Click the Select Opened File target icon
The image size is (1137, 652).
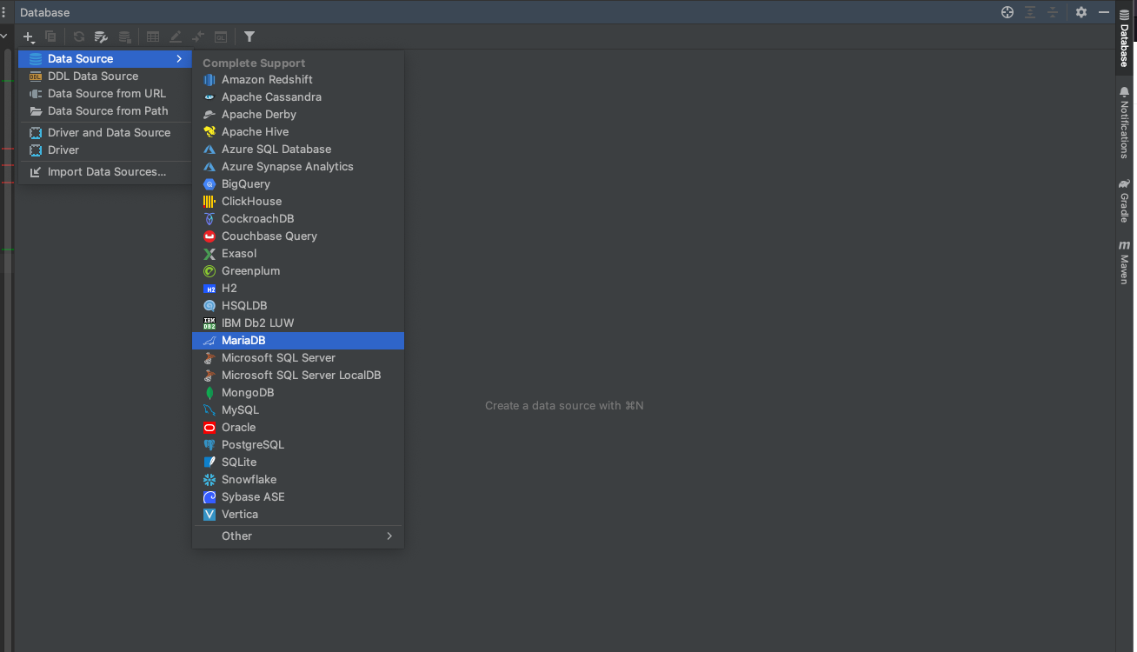point(1007,12)
